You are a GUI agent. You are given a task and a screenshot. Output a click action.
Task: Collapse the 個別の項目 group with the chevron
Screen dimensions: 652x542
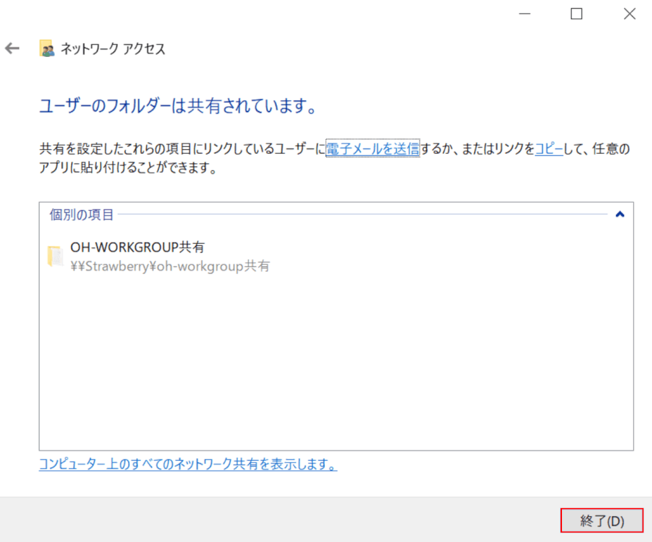click(x=619, y=215)
